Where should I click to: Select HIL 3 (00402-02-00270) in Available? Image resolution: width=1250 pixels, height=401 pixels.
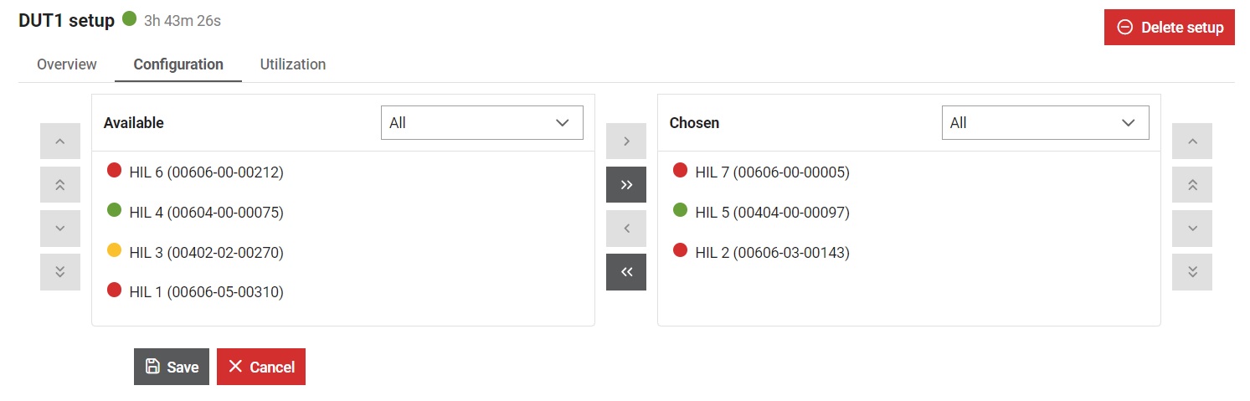tap(206, 252)
